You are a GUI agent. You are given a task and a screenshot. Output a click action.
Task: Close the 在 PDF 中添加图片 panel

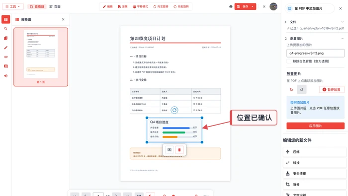[x=341, y=8]
